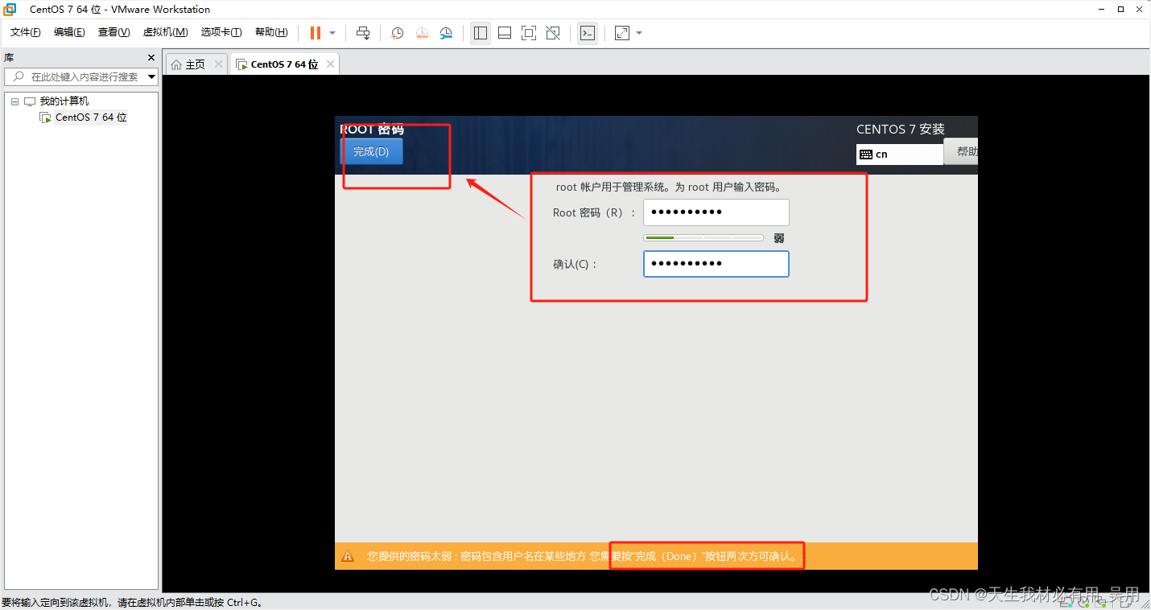
Task: Click the 帮助 button in the installer
Action: pos(961,151)
